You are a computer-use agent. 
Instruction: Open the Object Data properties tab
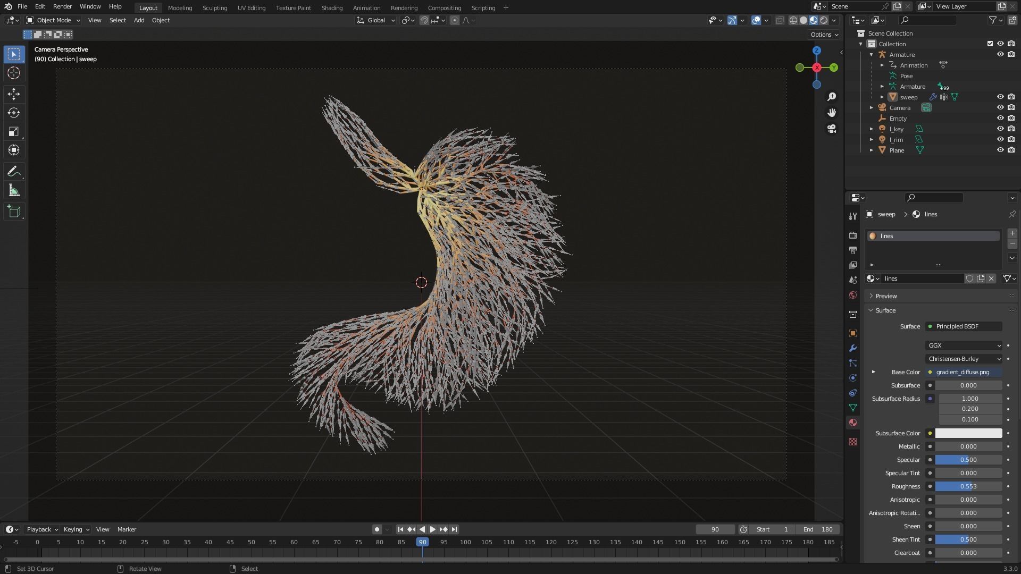point(853,408)
